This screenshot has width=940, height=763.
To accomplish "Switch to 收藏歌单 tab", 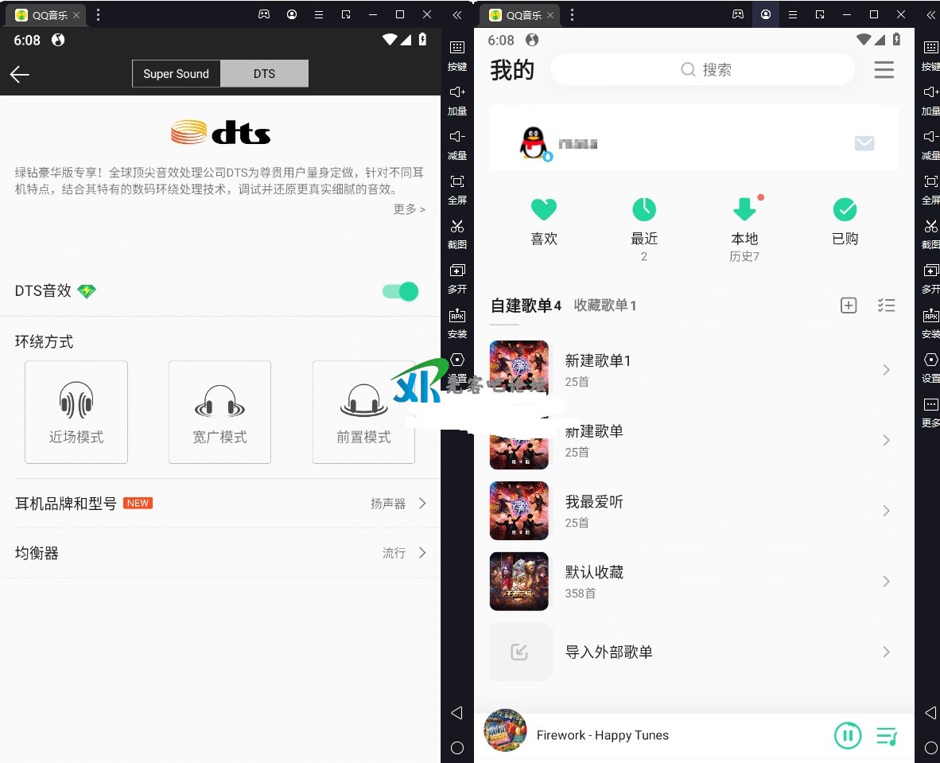I will (604, 306).
